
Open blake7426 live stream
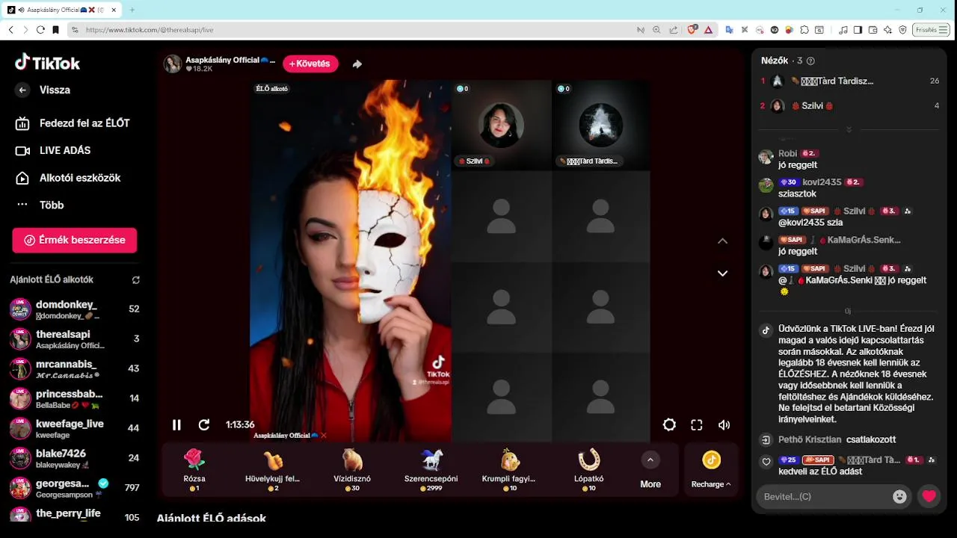[x=75, y=458]
